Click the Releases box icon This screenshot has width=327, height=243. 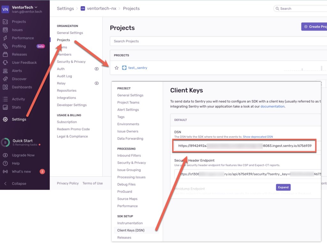coord(5,54)
